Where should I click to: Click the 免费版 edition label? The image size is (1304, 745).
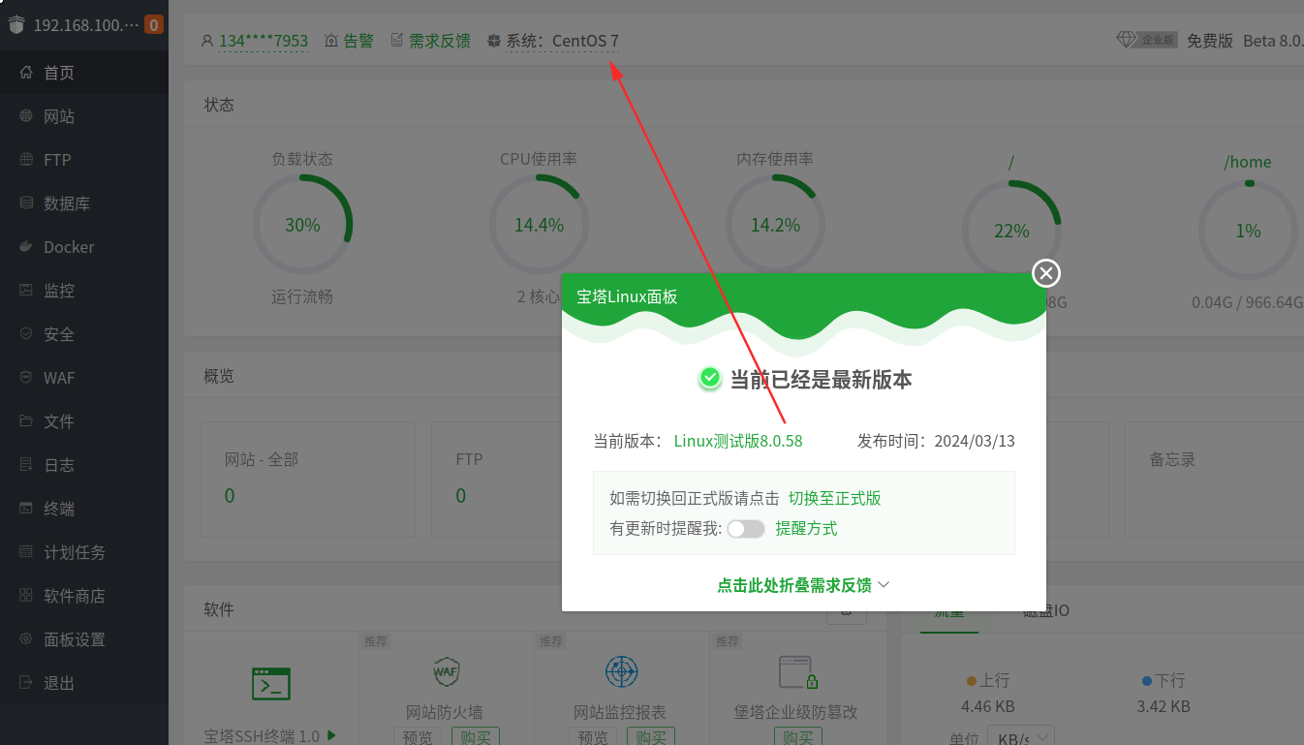(1210, 41)
